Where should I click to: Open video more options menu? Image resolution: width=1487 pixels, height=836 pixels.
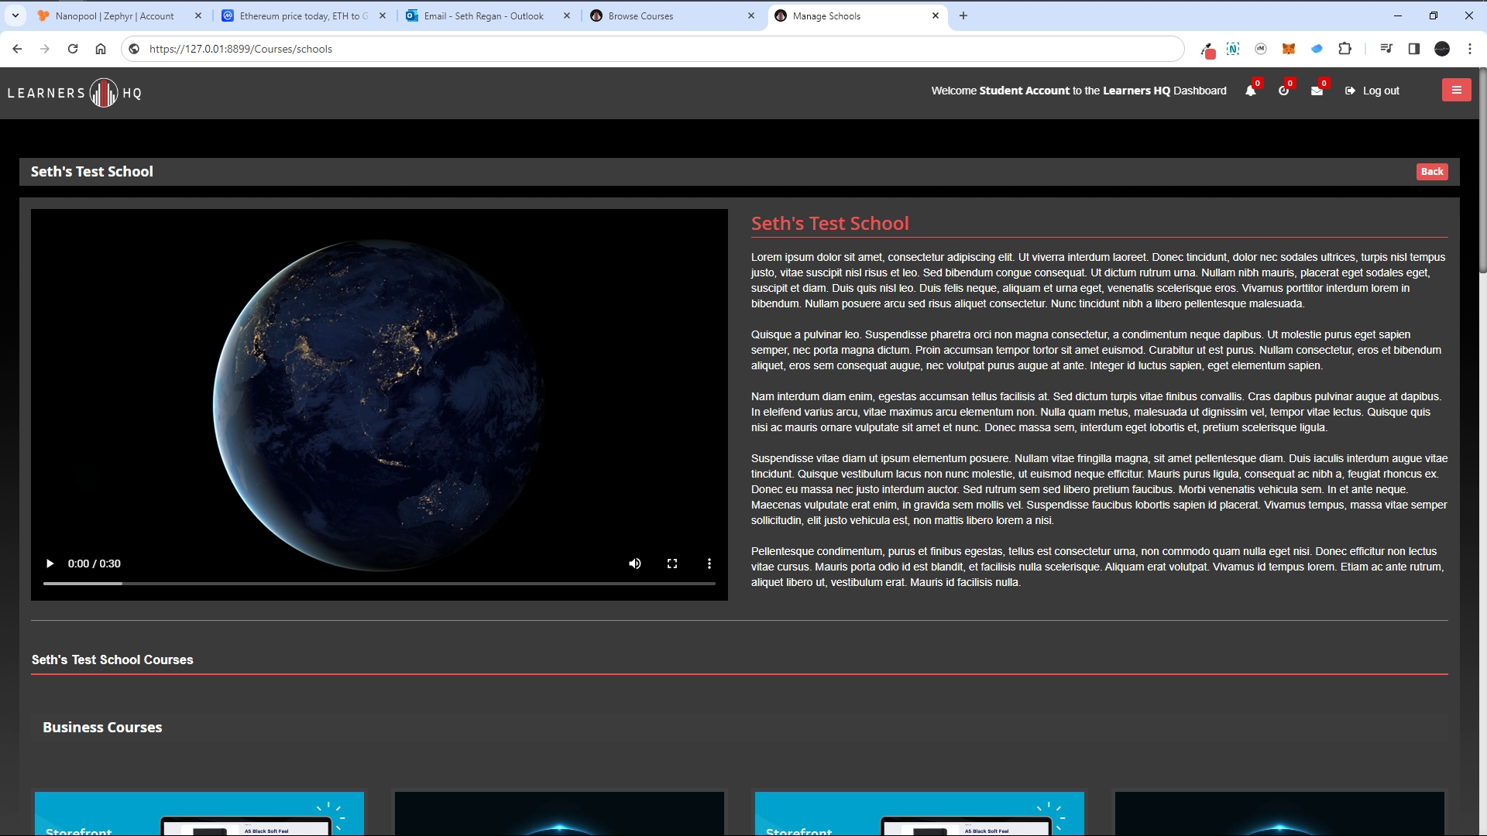click(709, 564)
